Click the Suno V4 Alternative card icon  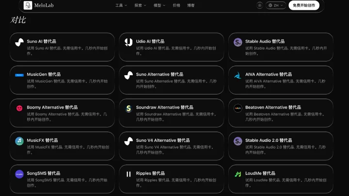pos(128,141)
